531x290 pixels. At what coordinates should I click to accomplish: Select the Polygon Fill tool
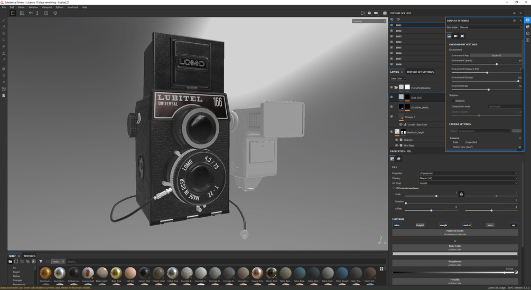click(x=4, y=40)
